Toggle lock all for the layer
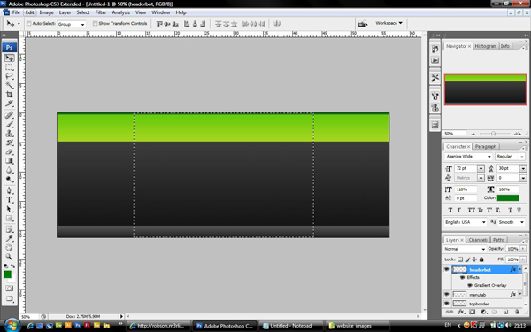531x332 pixels. pyautogui.click(x=481, y=259)
